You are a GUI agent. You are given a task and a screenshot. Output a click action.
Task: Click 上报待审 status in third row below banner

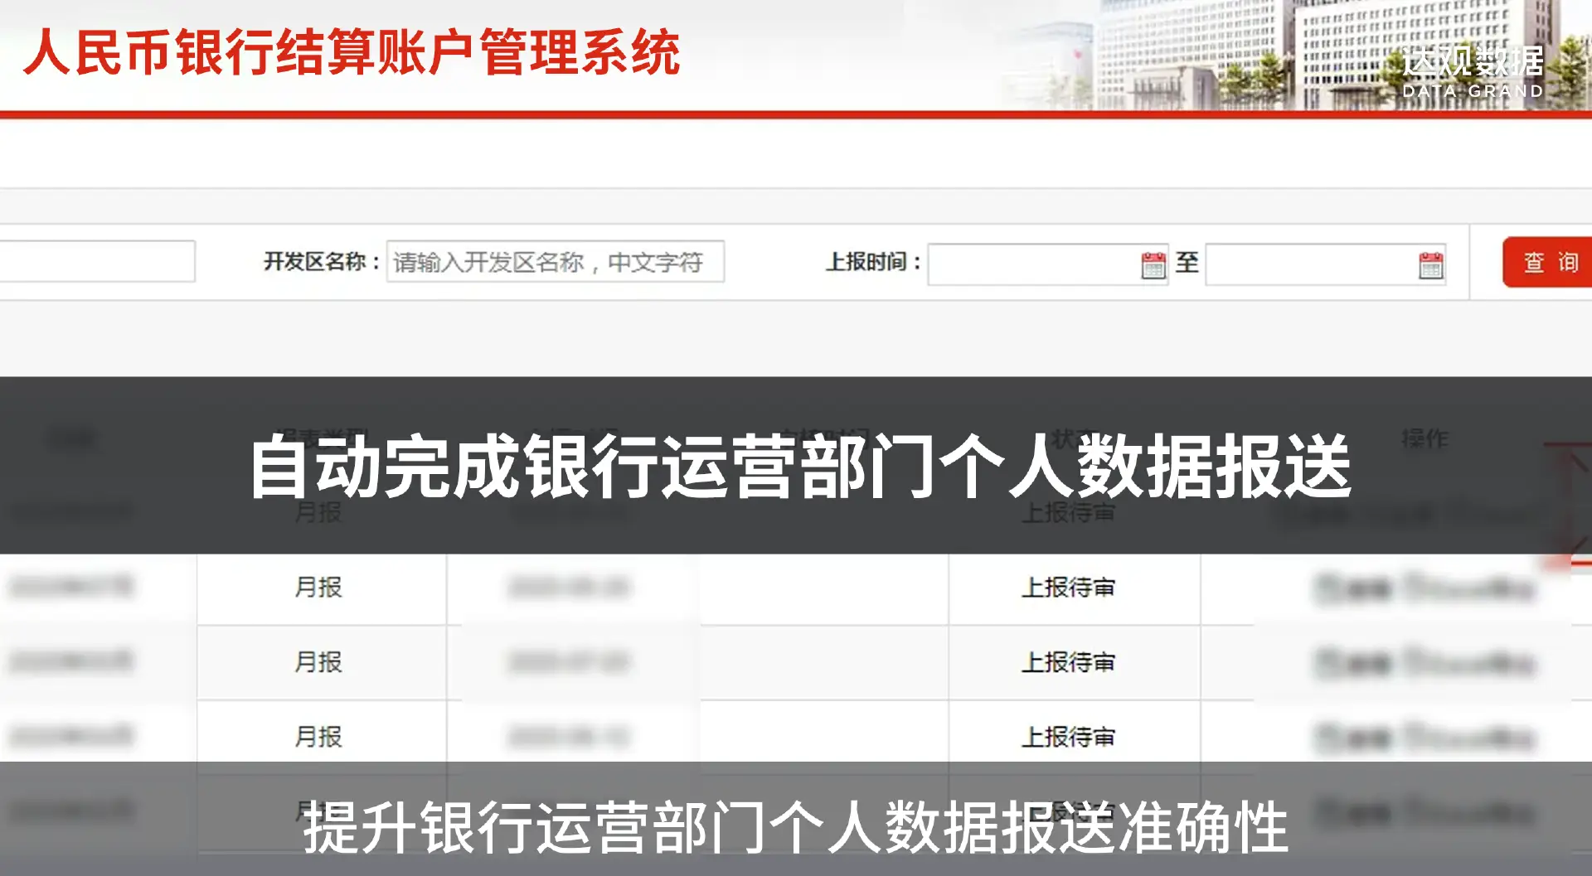pos(1068,737)
